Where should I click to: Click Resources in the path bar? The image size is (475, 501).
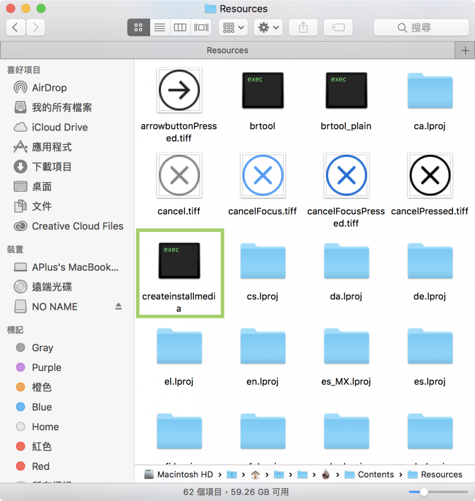coord(435,475)
